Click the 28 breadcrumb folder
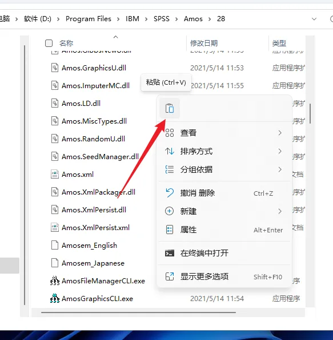Image resolution: width=333 pixels, height=340 pixels. pos(221,19)
